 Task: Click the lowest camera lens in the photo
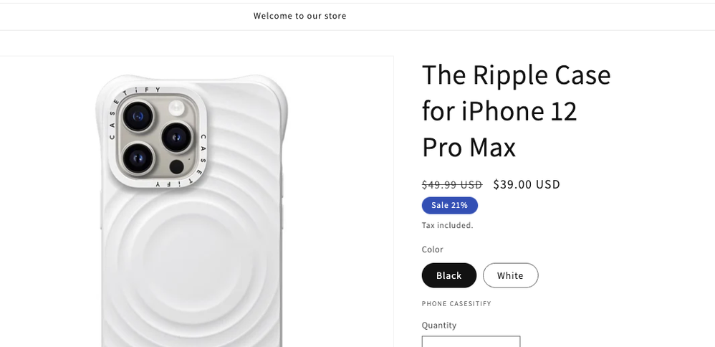pos(138,156)
